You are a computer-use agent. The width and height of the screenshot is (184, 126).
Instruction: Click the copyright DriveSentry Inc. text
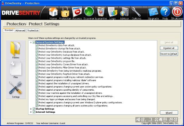160,123
